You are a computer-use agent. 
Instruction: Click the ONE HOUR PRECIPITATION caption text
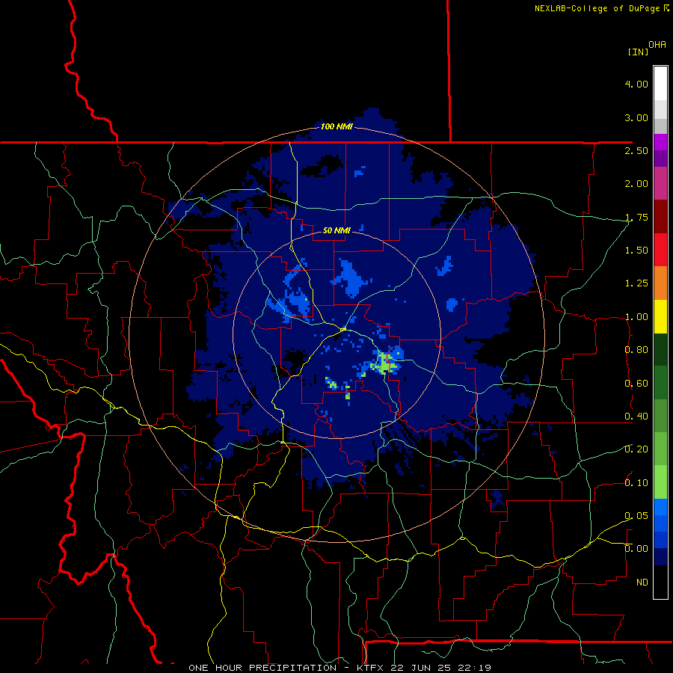click(262, 668)
